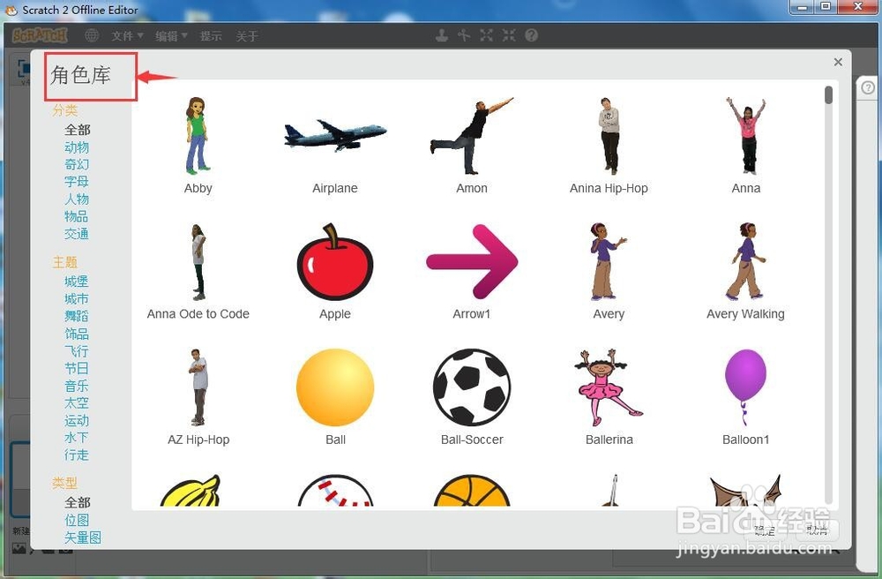Choose the 城市 theme filter

(x=77, y=299)
